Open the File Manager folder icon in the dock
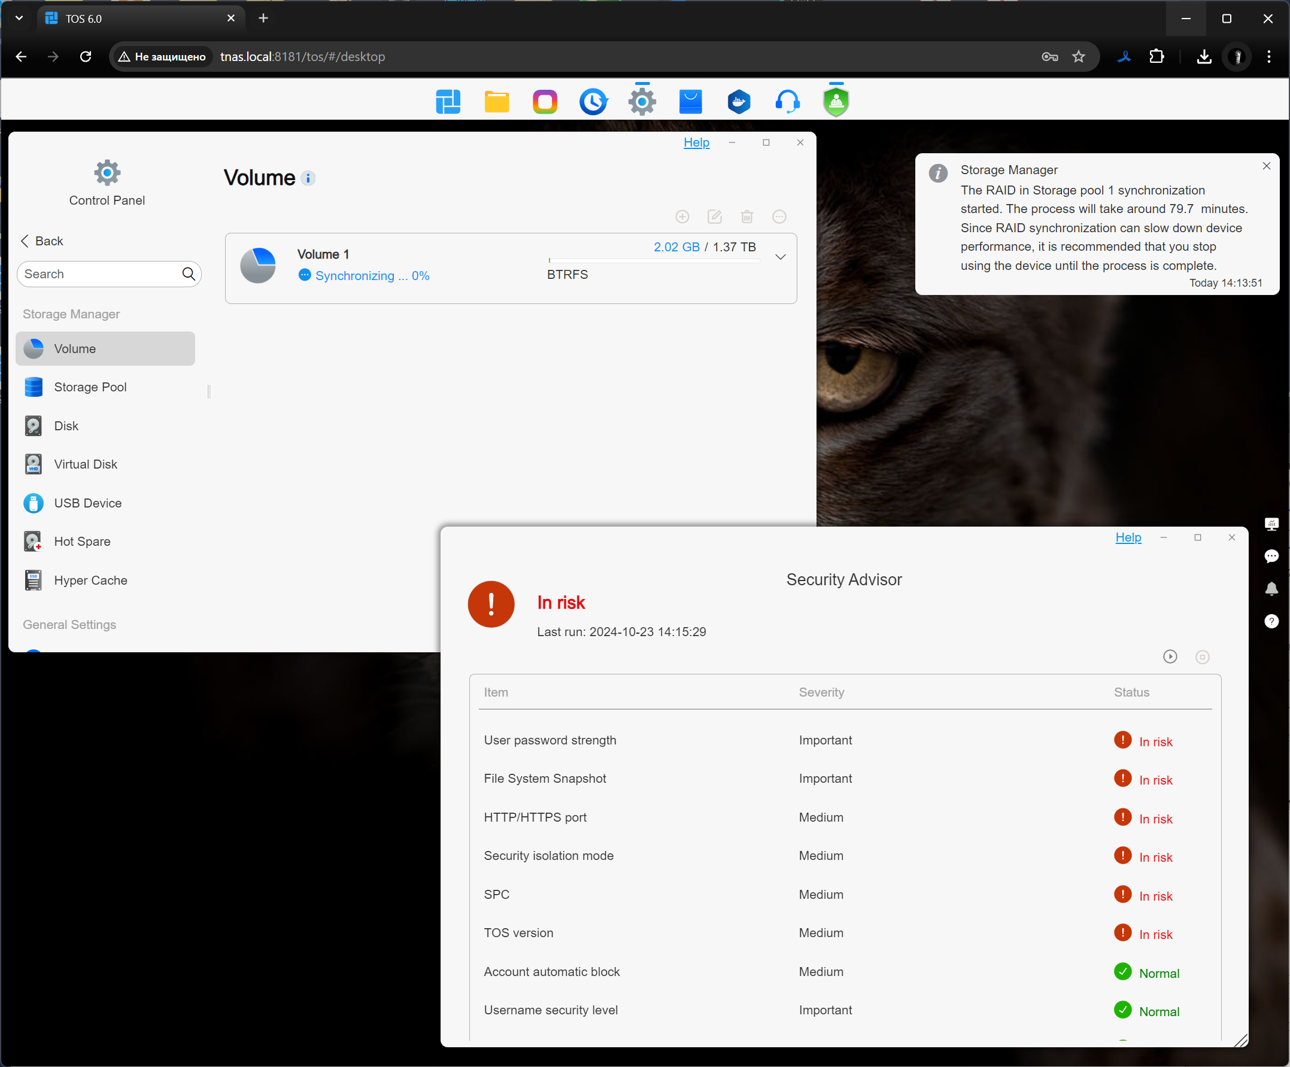Viewport: 1290px width, 1067px height. tap(496, 101)
